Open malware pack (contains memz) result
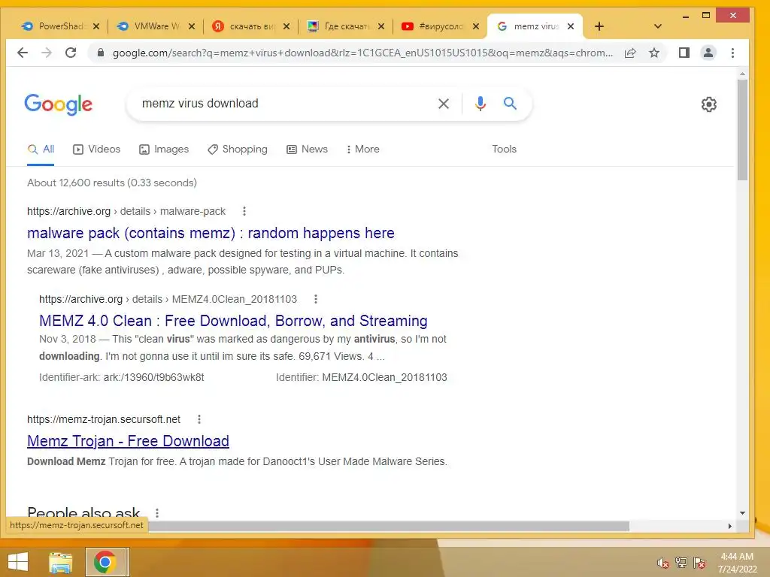The height and width of the screenshot is (577, 770). pos(211,233)
